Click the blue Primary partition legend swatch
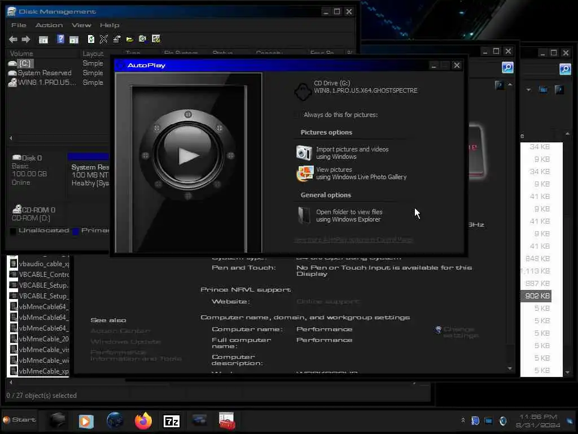The height and width of the screenshot is (434, 578). click(76, 231)
